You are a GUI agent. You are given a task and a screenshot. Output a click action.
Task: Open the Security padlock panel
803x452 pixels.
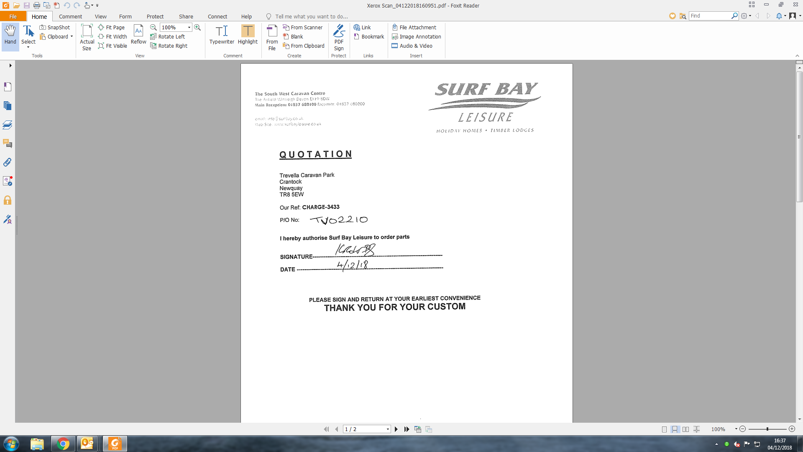point(8,200)
